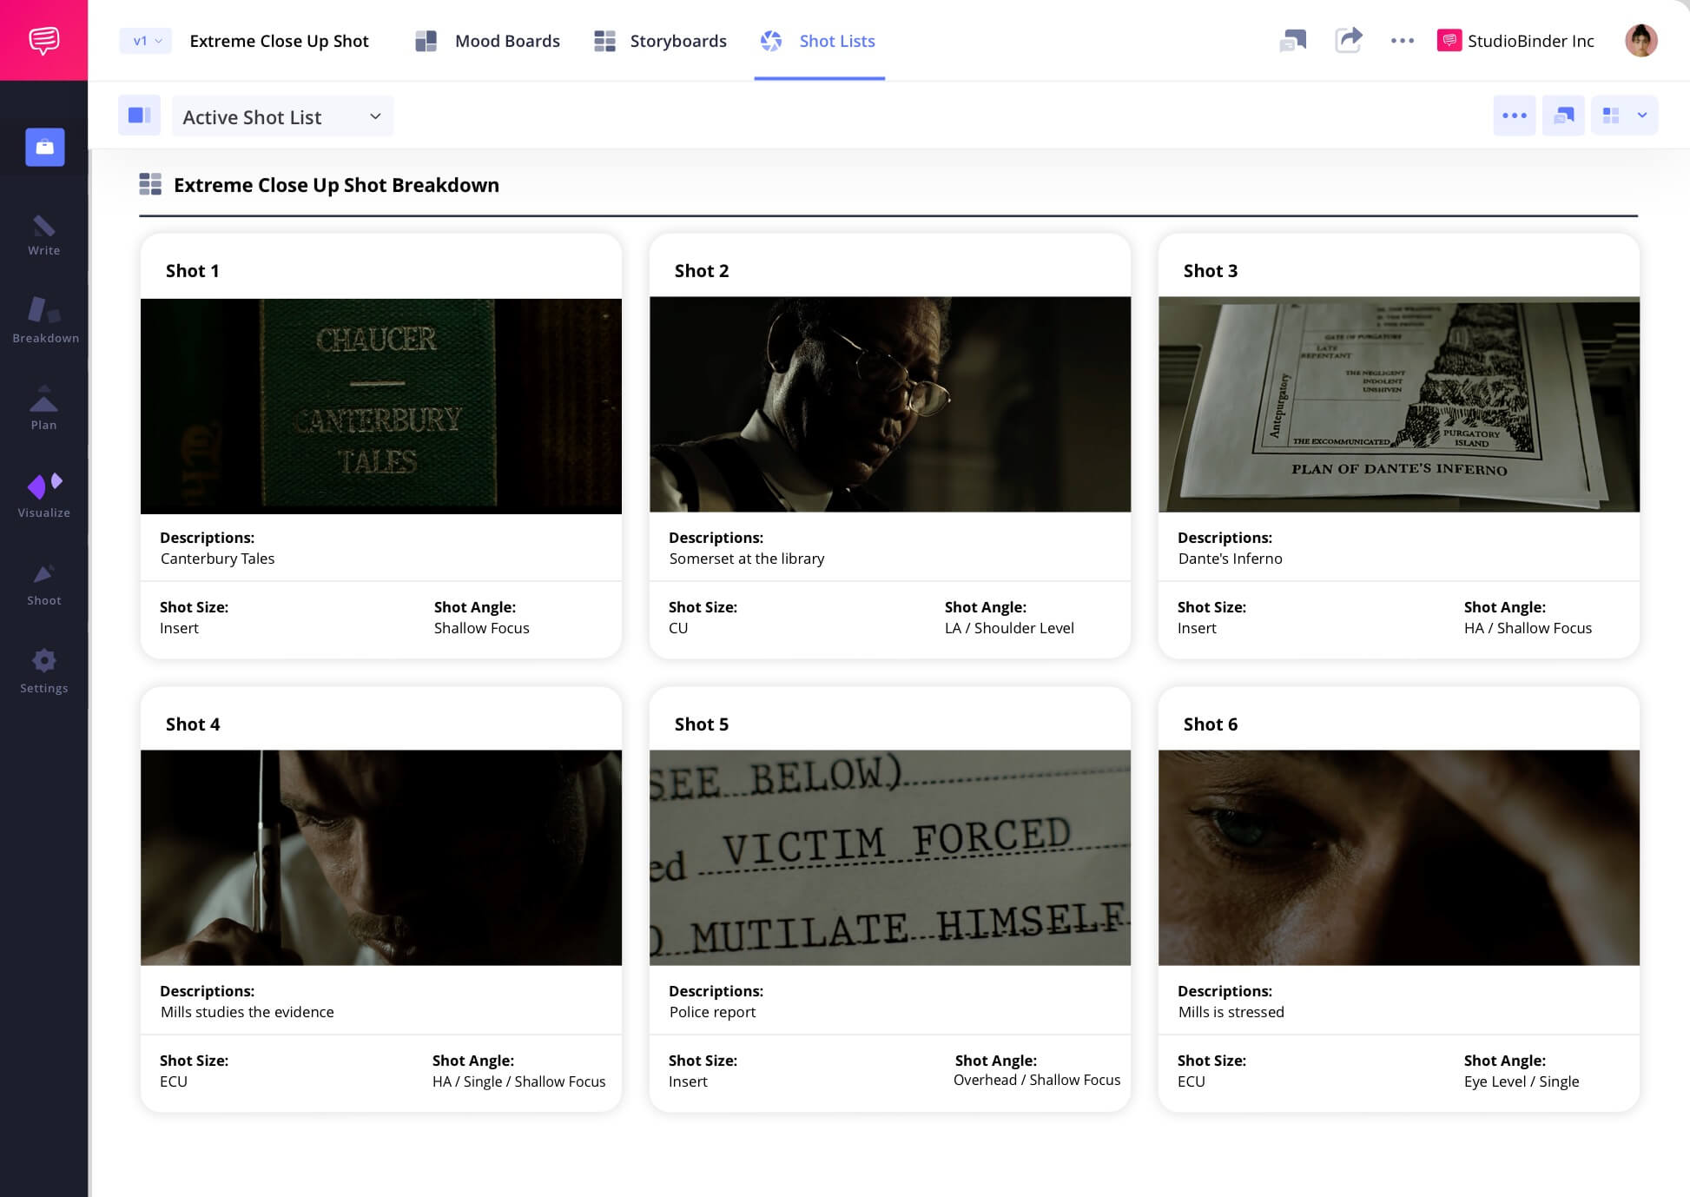Click the projects briefcase icon

(x=44, y=147)
